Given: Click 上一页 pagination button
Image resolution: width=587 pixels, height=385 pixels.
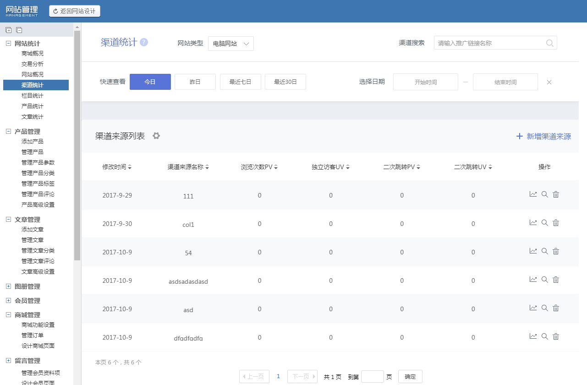Looking at the screenshot, I should click(254, 377).
